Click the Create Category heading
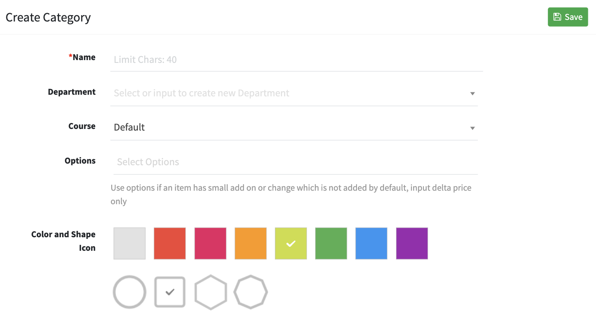This screenshot has width=596, height=328. click(48, 18)
